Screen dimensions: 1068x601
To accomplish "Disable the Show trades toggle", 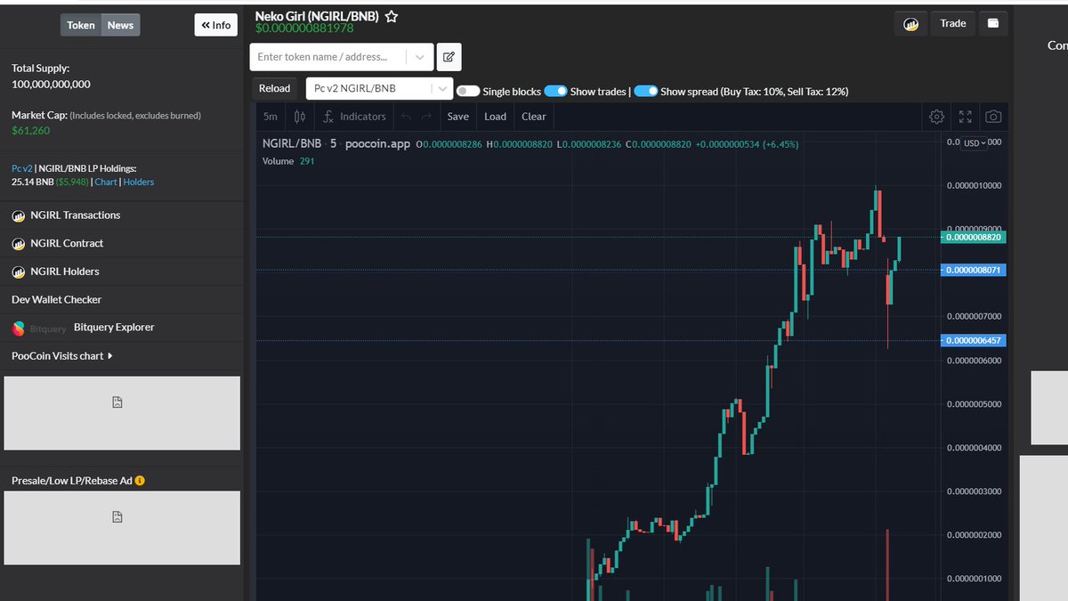I will click(556, 91).
